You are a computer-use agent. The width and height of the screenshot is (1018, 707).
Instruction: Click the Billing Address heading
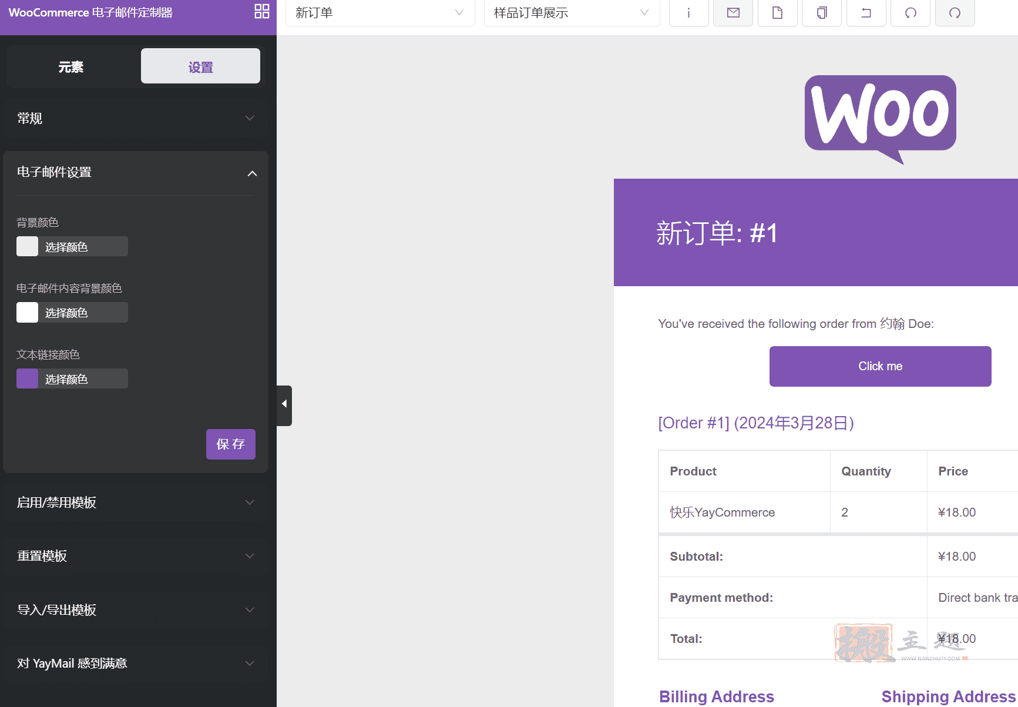pos(716,696)
